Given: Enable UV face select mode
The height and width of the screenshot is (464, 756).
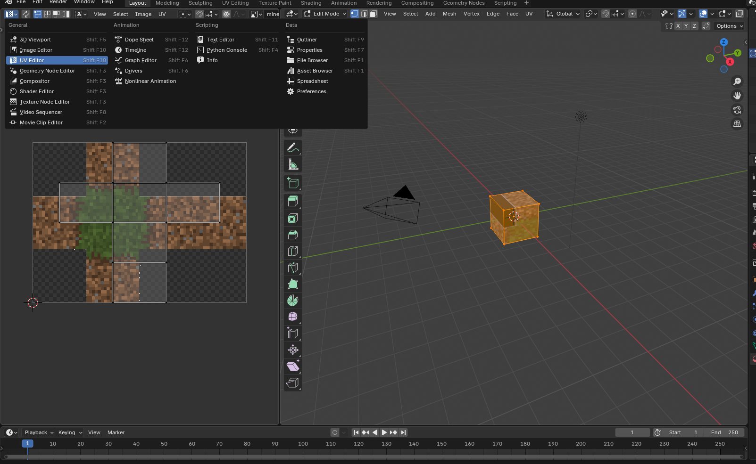Looking at the screenshot, I should [x=57, y=14].
